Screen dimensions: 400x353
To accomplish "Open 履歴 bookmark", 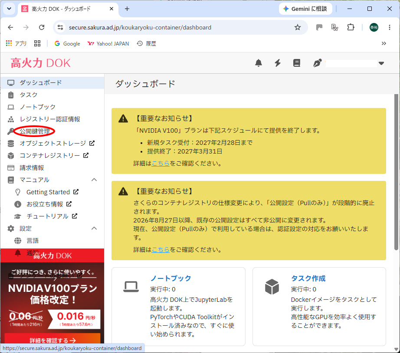I will pos(147,44).
